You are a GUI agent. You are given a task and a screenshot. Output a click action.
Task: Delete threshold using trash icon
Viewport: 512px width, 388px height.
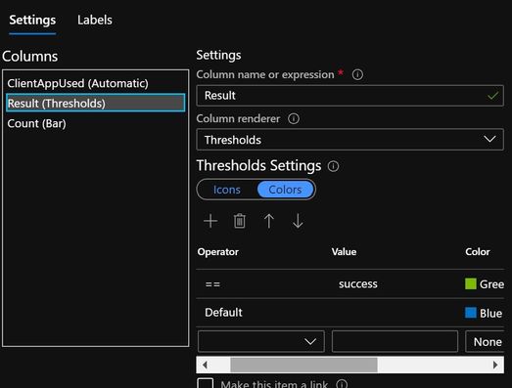pos(239,221)
